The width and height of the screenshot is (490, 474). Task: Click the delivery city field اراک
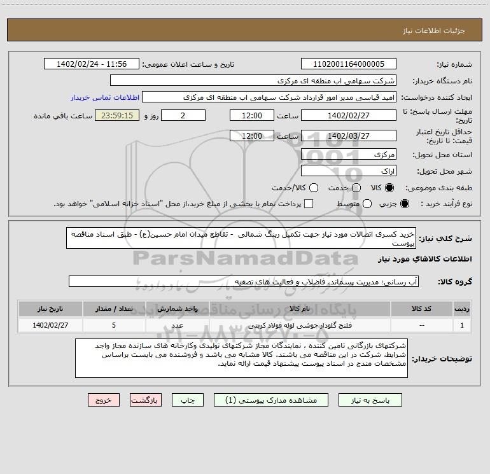[x=349, y=171]
